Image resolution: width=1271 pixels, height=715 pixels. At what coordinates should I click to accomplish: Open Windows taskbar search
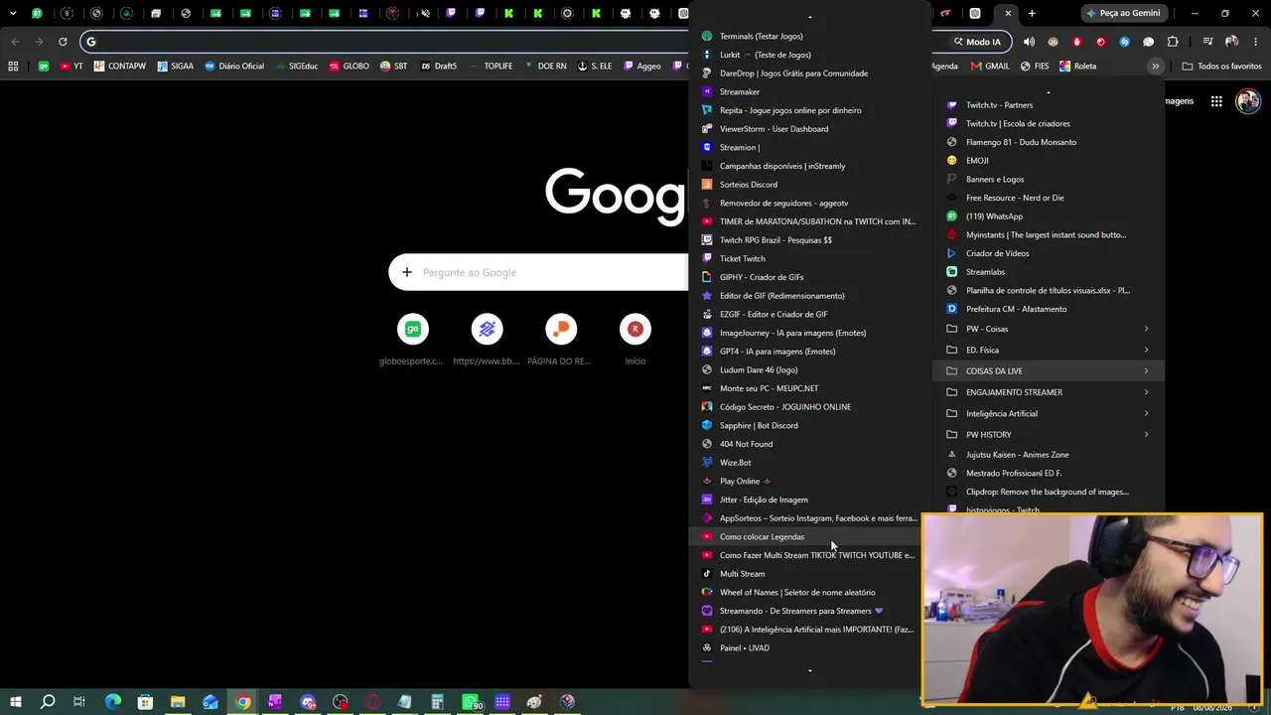(x=48, y=702)
